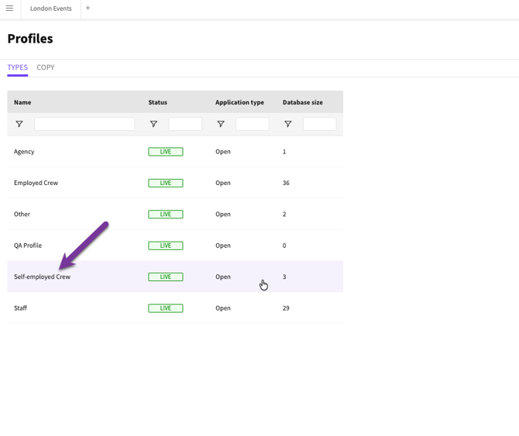This screenshot has height=436, width=519.
Task: Click the Name column filter icon
Action: click(x=19, y=124)
